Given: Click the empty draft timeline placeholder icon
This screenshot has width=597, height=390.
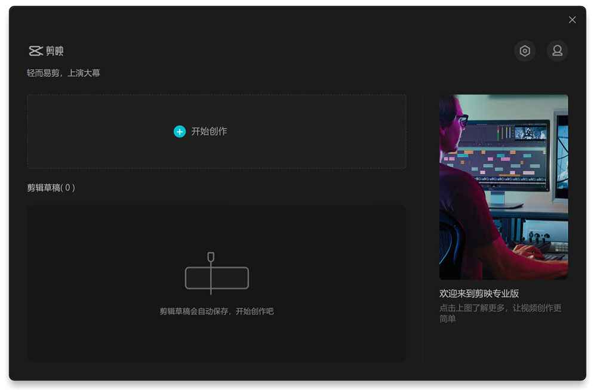Looking at the screenshot, I should pos(216,274).
